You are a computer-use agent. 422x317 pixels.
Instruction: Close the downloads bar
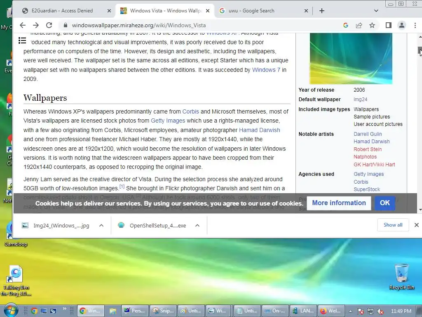tap(416, 225)
